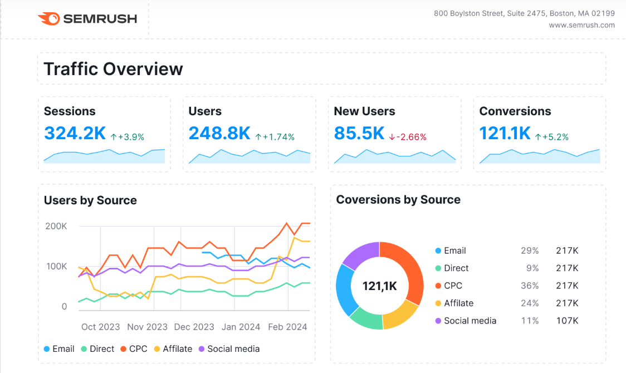The width and height of the screenshot is (626, 373).
Task: Open the www.semrush.com link
Action: pos(581,25)
